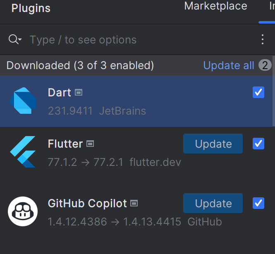
Task: Uncheck the Flutter plugin checkbox
Action: click(258, 144)
